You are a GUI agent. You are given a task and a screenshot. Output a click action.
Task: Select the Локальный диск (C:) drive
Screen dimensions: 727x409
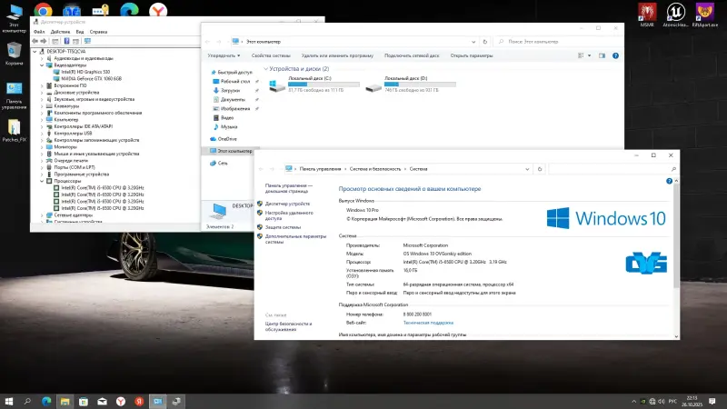314,85
